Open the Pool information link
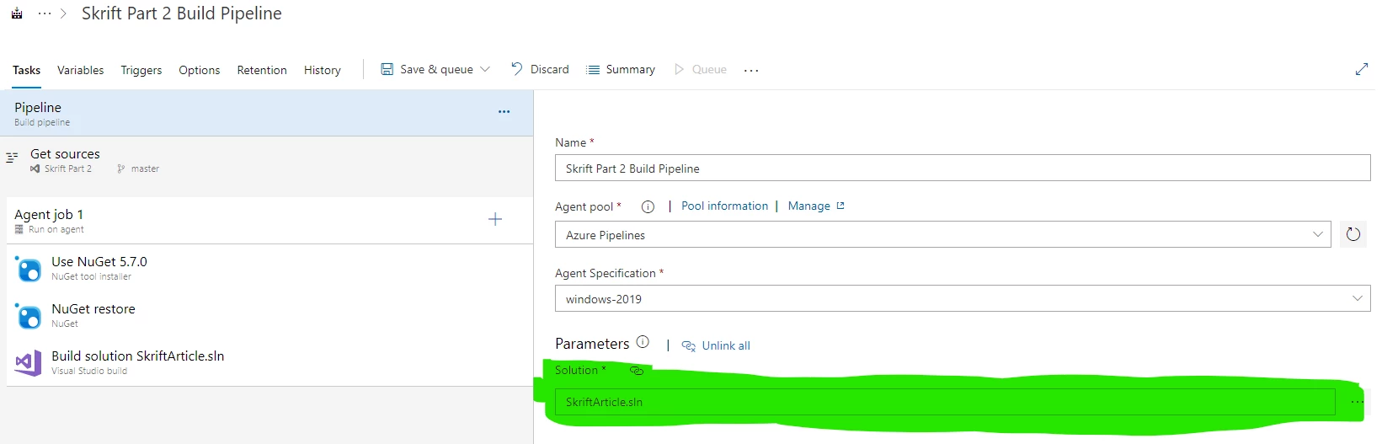This screenshot has width=1382, height=444. click(724, 206)
